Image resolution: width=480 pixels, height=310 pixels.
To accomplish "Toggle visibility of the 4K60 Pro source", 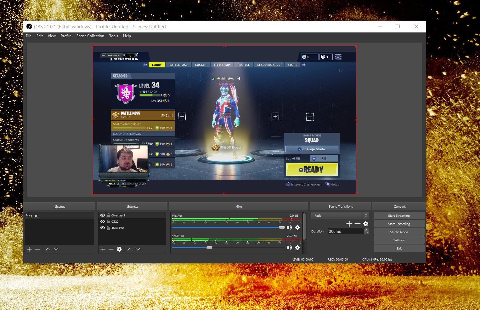I will [102, 228].
